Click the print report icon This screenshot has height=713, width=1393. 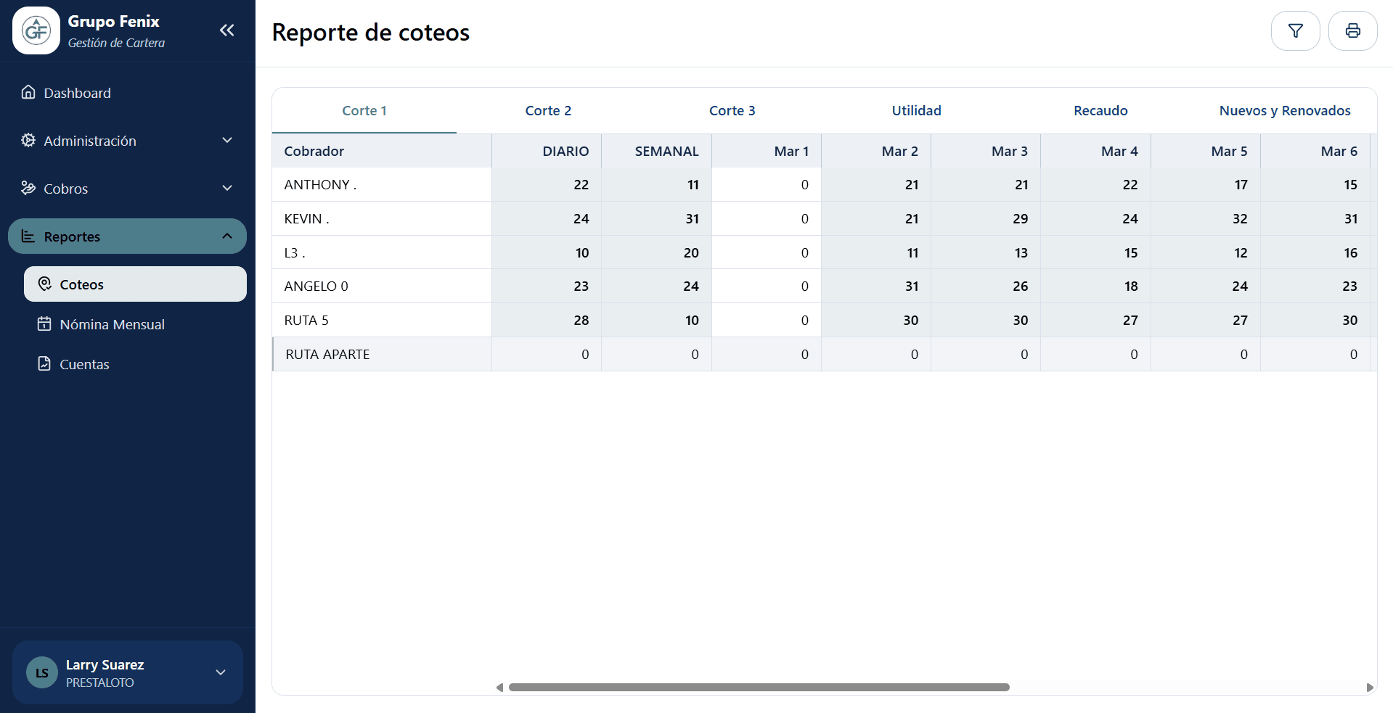pyautogui.click(x=1352, y=31)
